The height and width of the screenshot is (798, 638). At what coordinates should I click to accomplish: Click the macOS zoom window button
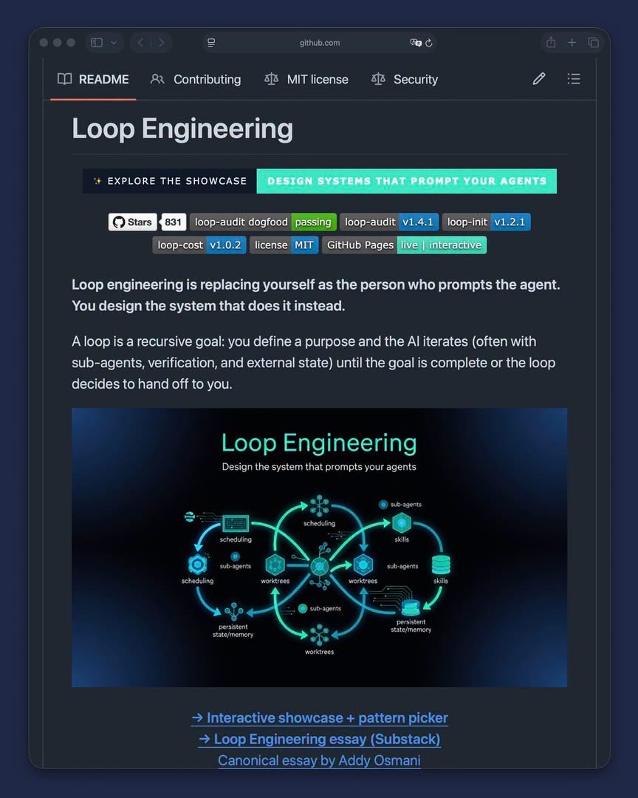pyautogui.click(x=71, y=43)
